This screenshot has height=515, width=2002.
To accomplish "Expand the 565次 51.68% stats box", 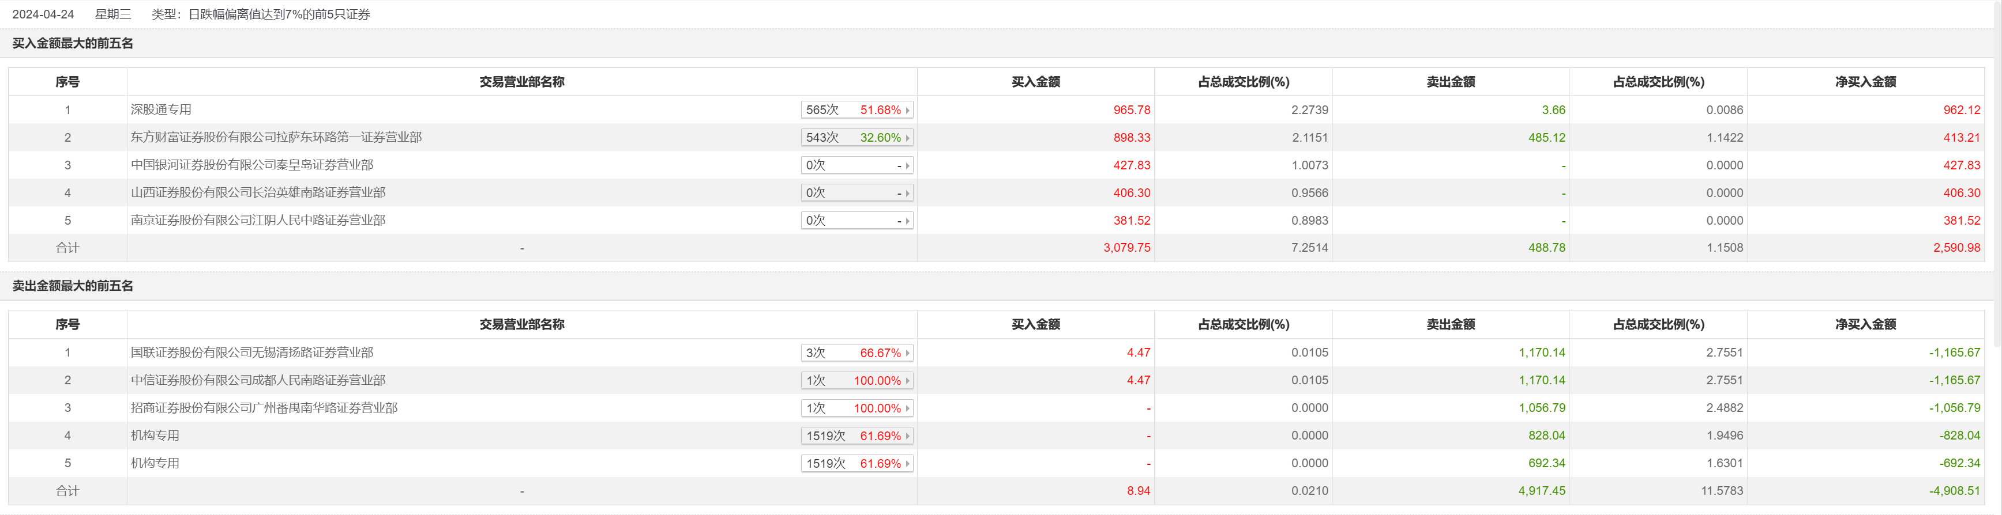I will (907, 110).
